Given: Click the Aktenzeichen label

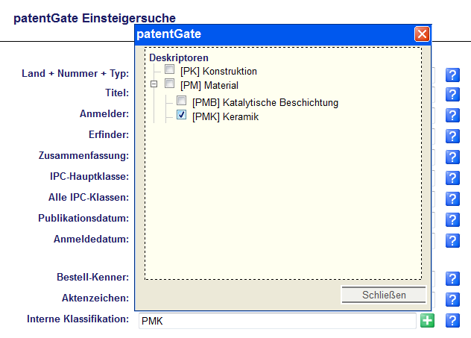Looking at the screenshot, I should [x=95, y=298].
